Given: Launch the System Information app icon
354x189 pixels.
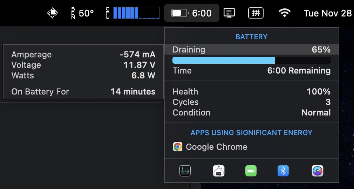Looking at the screenshot, I should point(219,171).
